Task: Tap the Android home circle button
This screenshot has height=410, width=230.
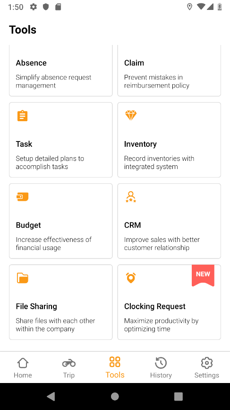Action: click(x=115, y=396)
